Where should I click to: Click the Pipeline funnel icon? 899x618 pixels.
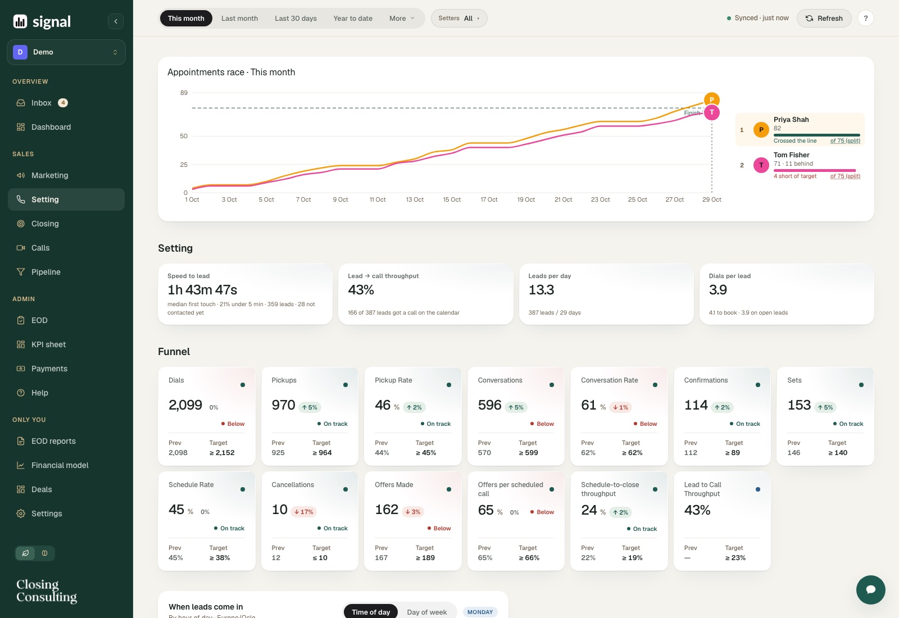[21, 272]
